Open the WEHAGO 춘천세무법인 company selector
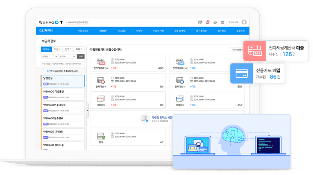The width and height of the screenshot is (313, 175). click(77, 22)
